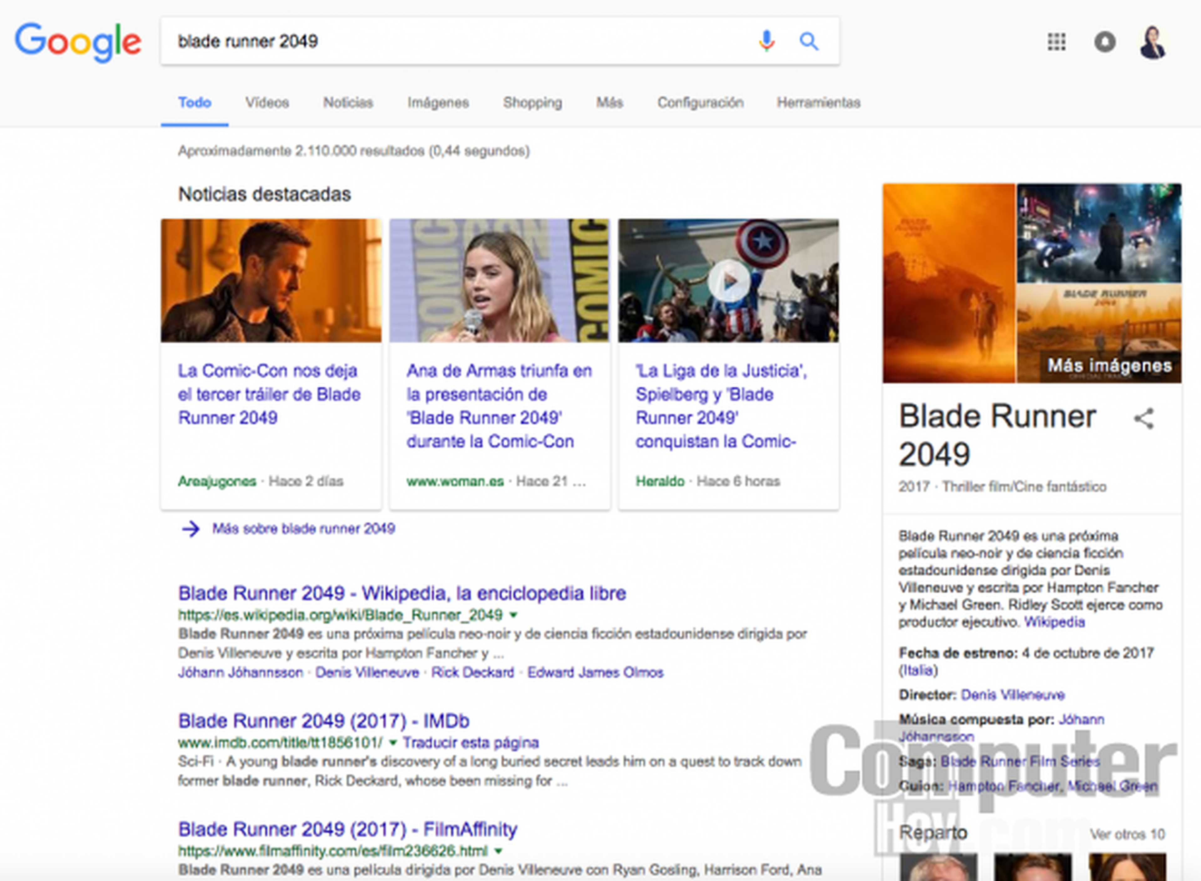Viewport: 1201px width, 881px height.
Task: Click the Noticias destacadas heading
Action: [265, 194]
